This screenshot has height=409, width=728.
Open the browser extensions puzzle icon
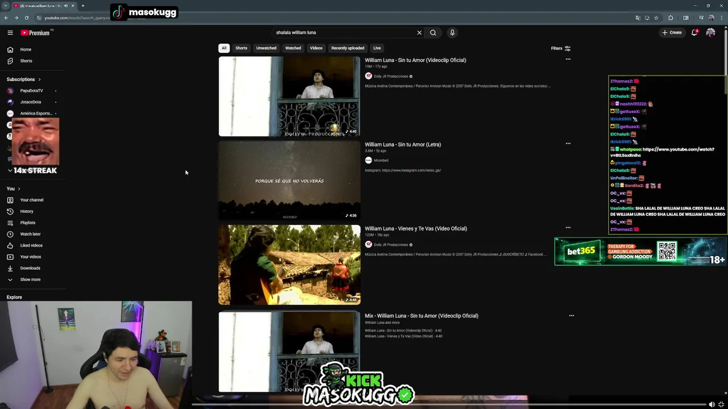point(671,18)
